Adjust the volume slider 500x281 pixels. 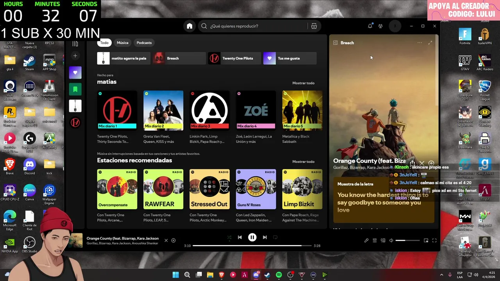[x=408, y=240]
